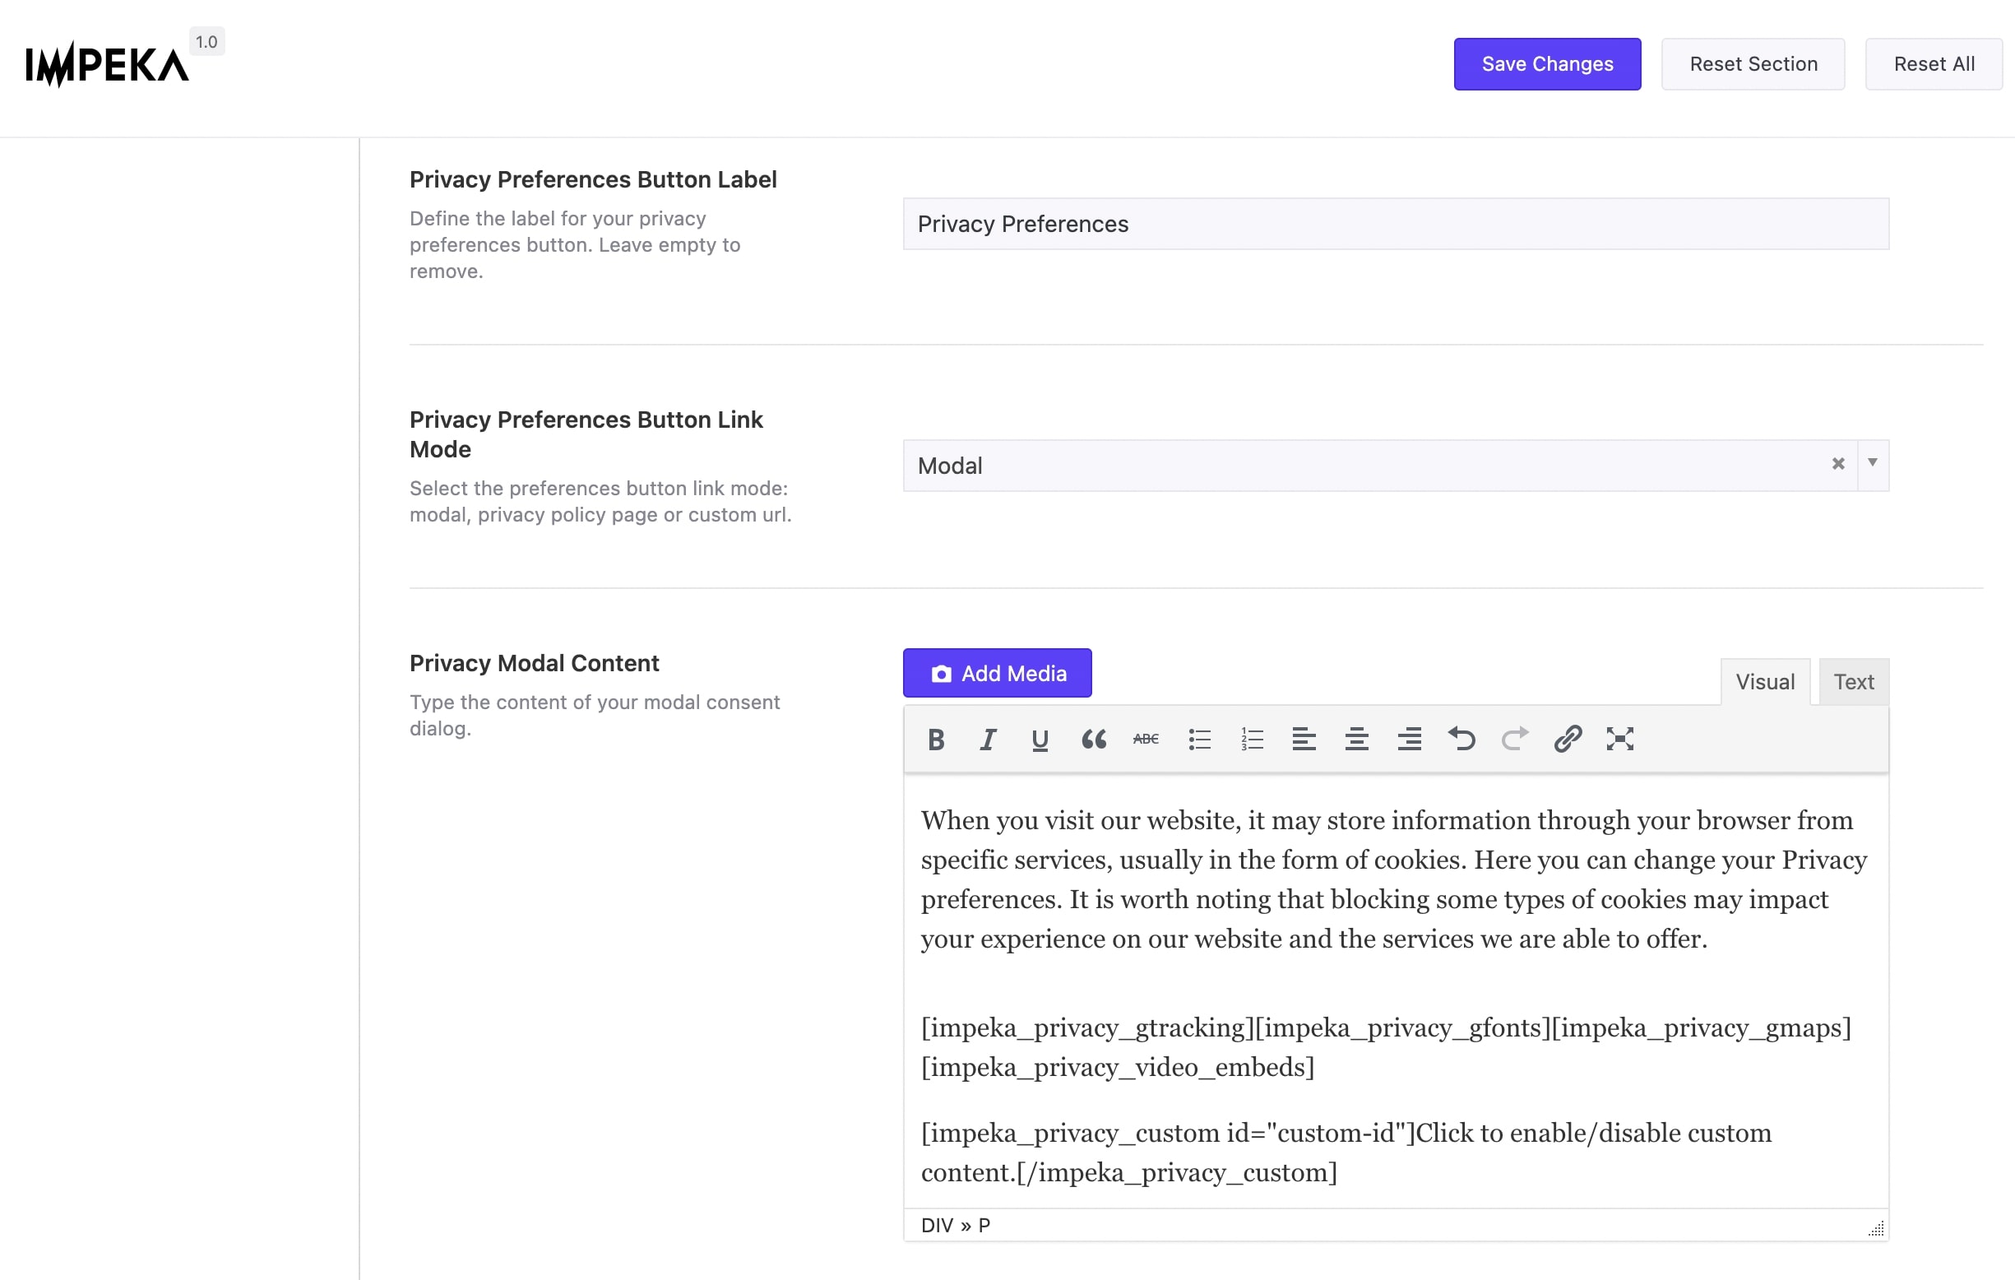The image size is (2015, 1280).
Task: Switch to the Text tab
Action: click(x=1854, y=681)
